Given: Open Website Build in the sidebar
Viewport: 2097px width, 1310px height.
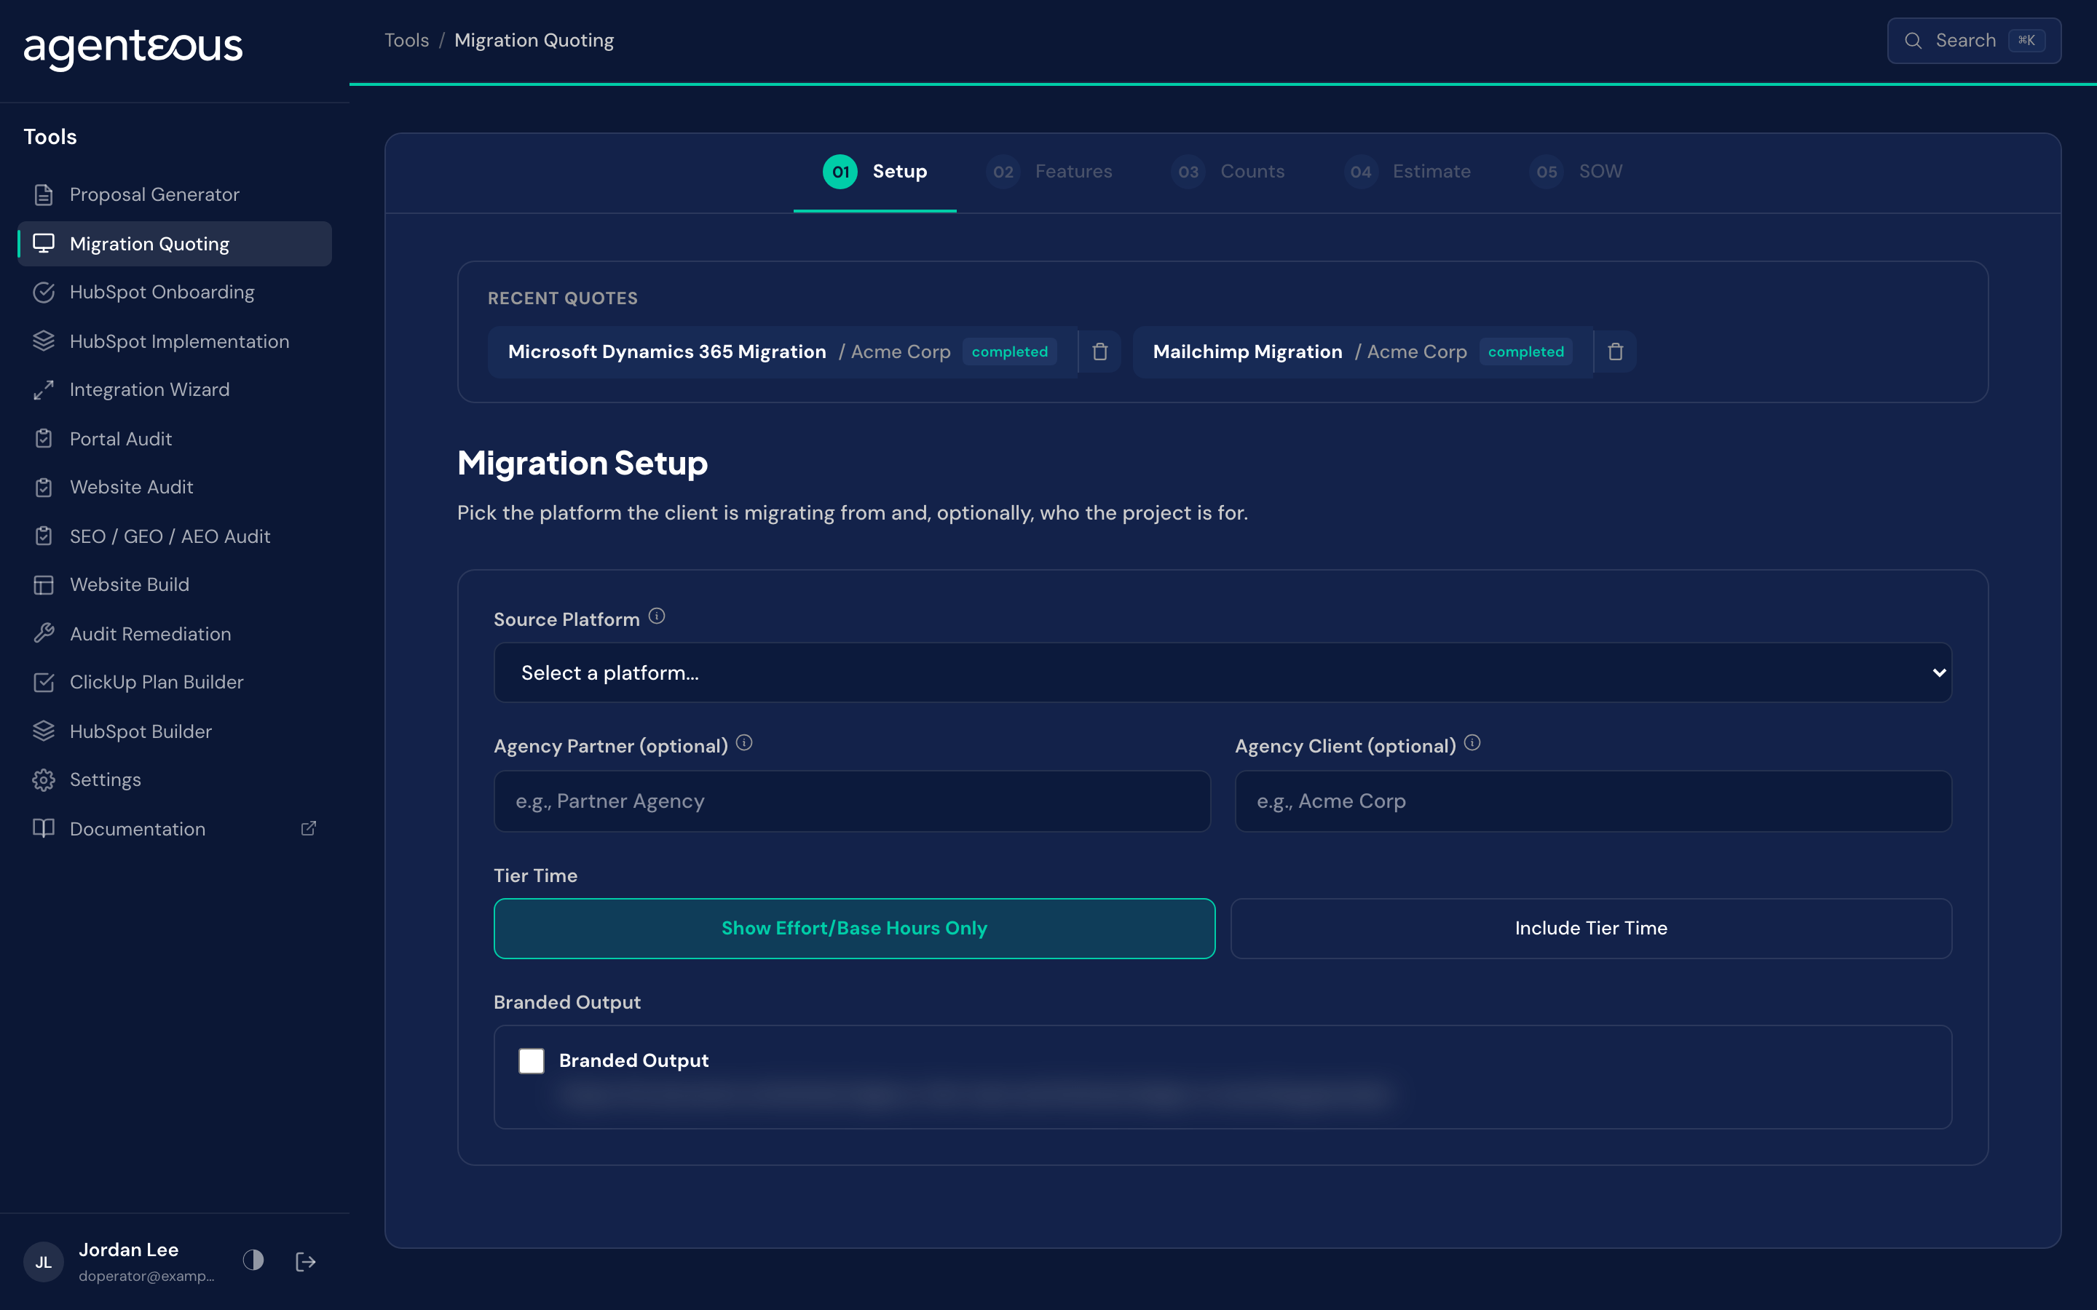Looking at the screenshot, I should tap(174, 585).
